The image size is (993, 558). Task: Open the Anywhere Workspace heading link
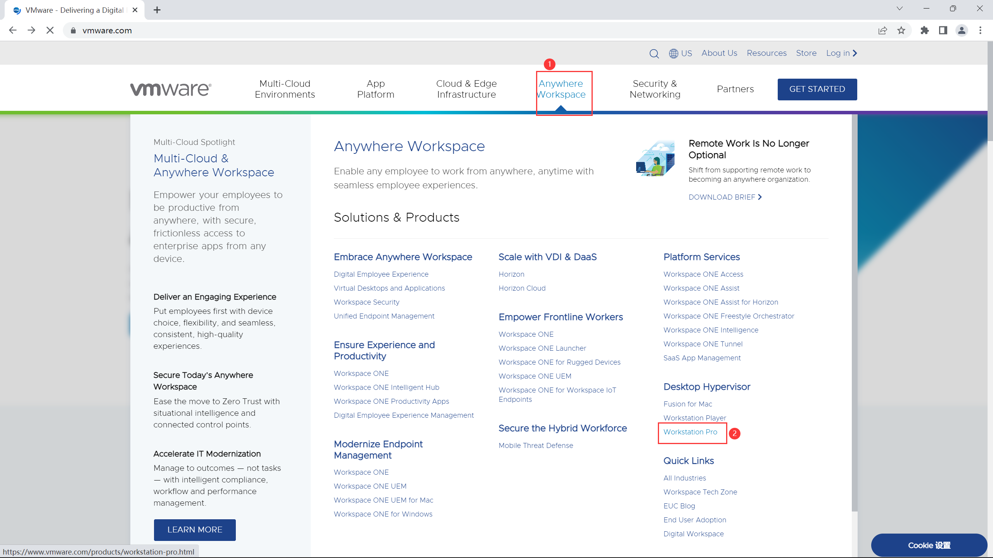point(409,146)
